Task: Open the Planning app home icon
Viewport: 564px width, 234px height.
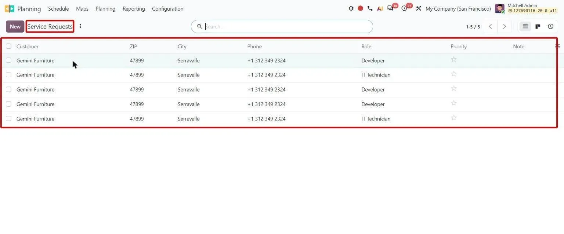Action: tap(10, 8)
